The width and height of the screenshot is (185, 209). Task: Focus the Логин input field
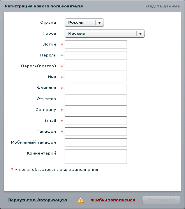click(96, 44)
